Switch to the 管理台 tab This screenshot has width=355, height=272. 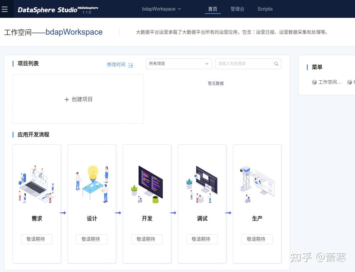tap(238, 9)
